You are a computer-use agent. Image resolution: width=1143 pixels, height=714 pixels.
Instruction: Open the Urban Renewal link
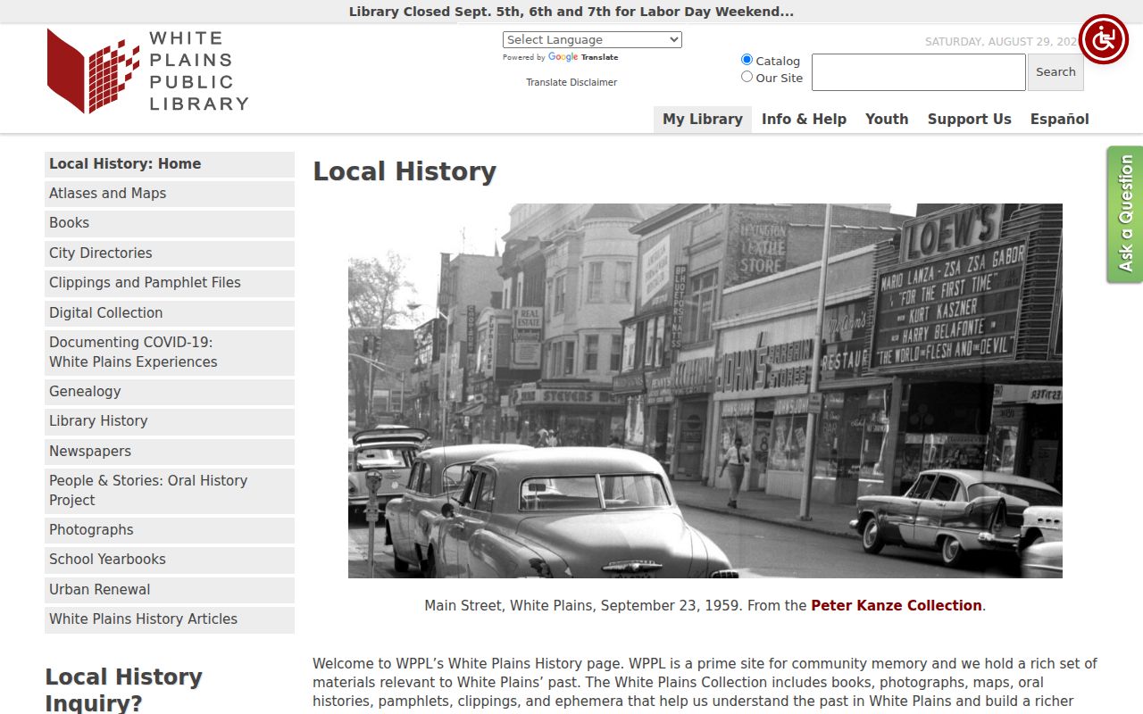coord(170,590)
